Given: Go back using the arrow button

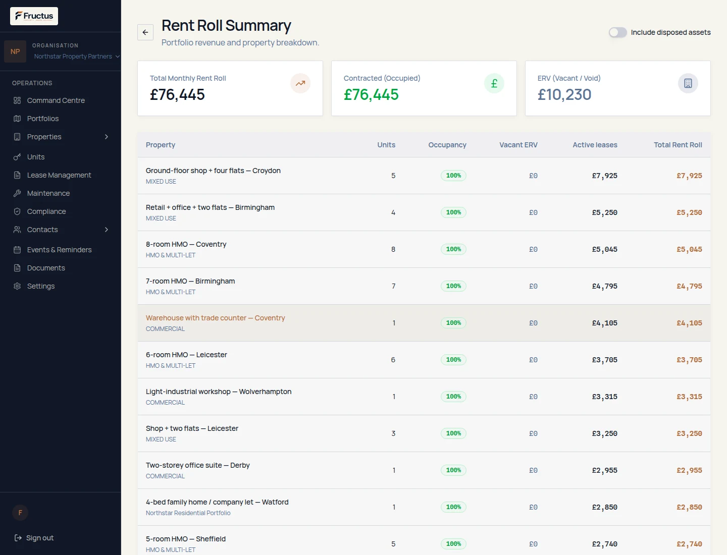Looking at the screenshot, I should pos(145,32).
